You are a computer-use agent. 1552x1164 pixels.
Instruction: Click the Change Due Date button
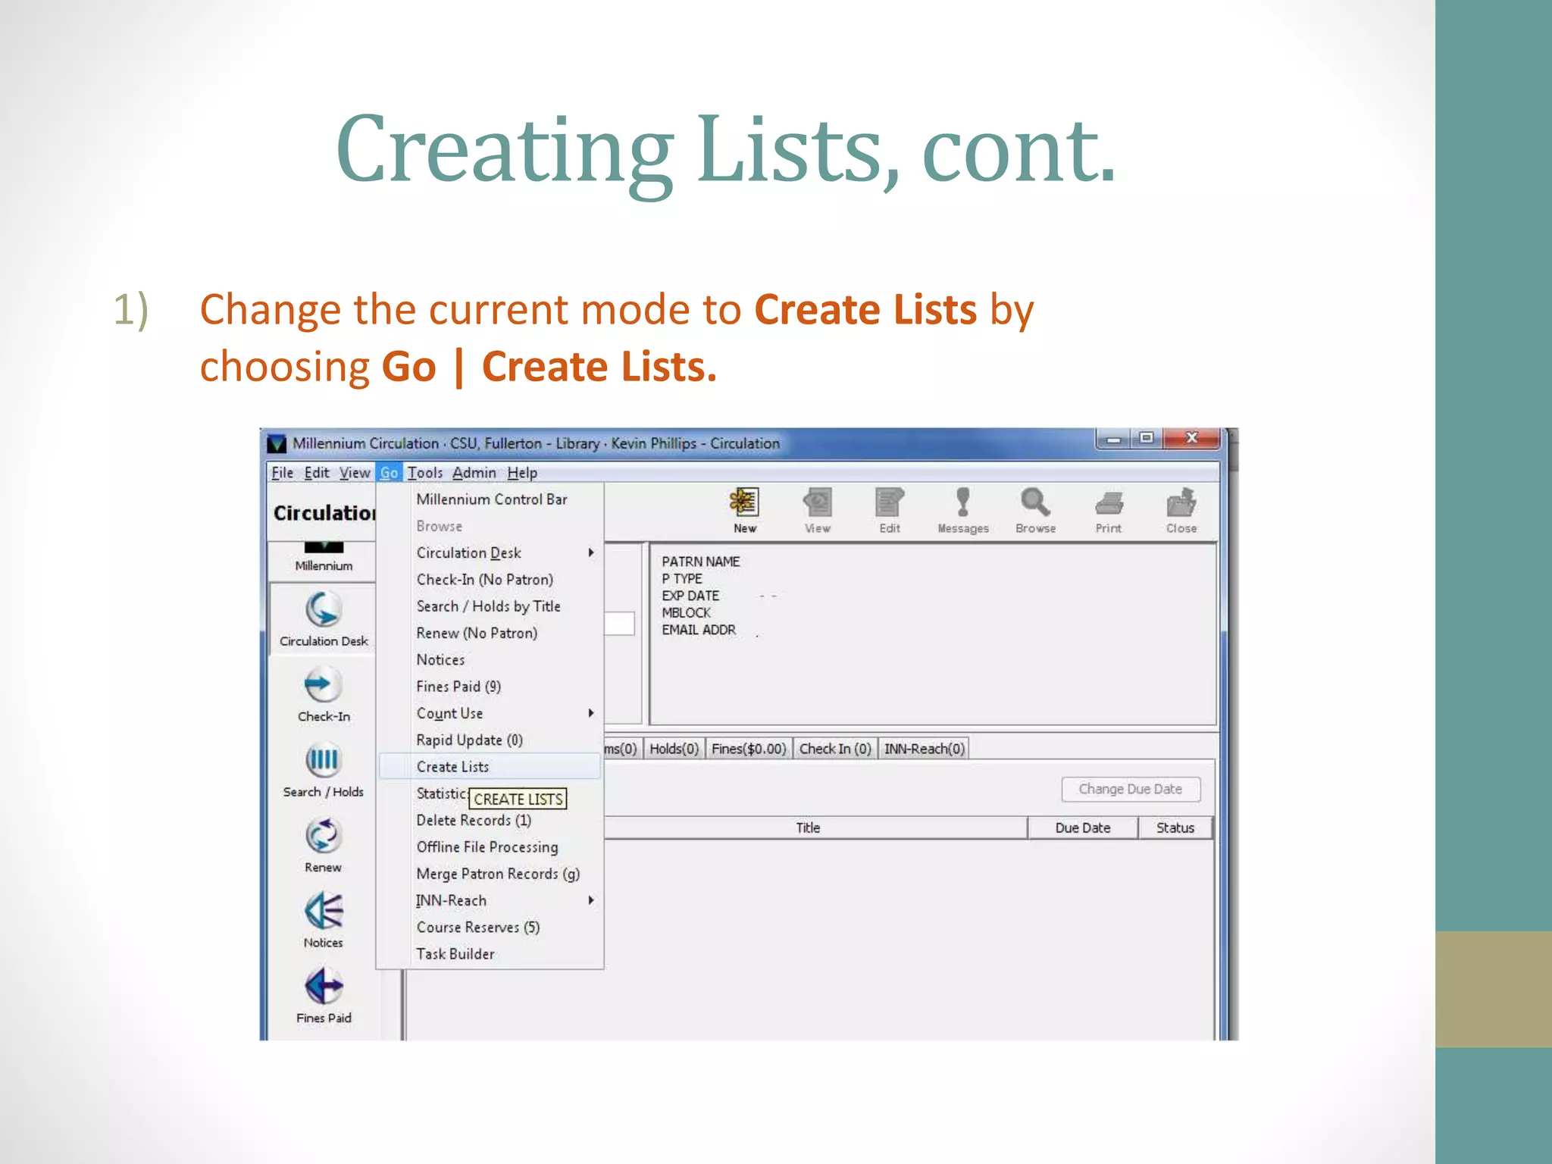tap(1130, 790)
